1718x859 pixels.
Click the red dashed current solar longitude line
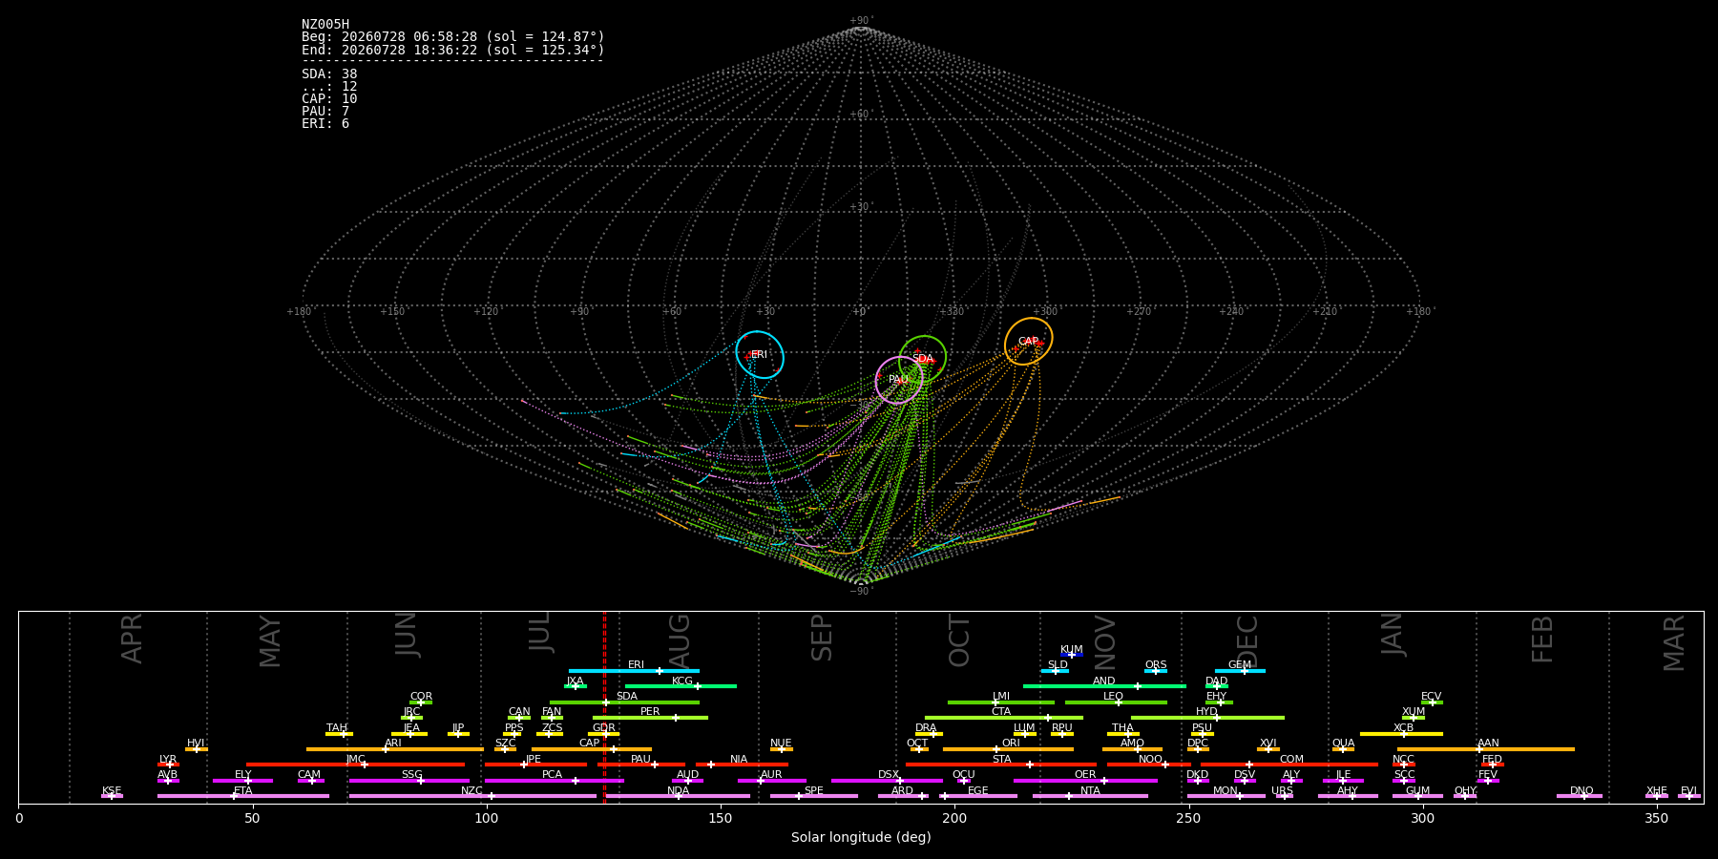pos(604,707)
